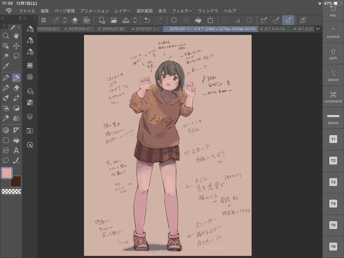Toggle Snap to Ruler in command bar
The height and width of the screenshot is (258, 344).
264,20
